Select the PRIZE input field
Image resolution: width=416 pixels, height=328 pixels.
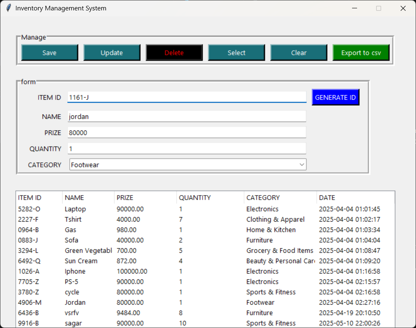pyautogui.click(x=186, y=132)
